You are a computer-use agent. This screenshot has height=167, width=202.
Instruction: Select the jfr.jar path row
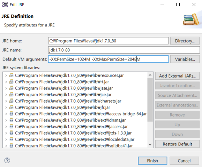click(62, 108)
